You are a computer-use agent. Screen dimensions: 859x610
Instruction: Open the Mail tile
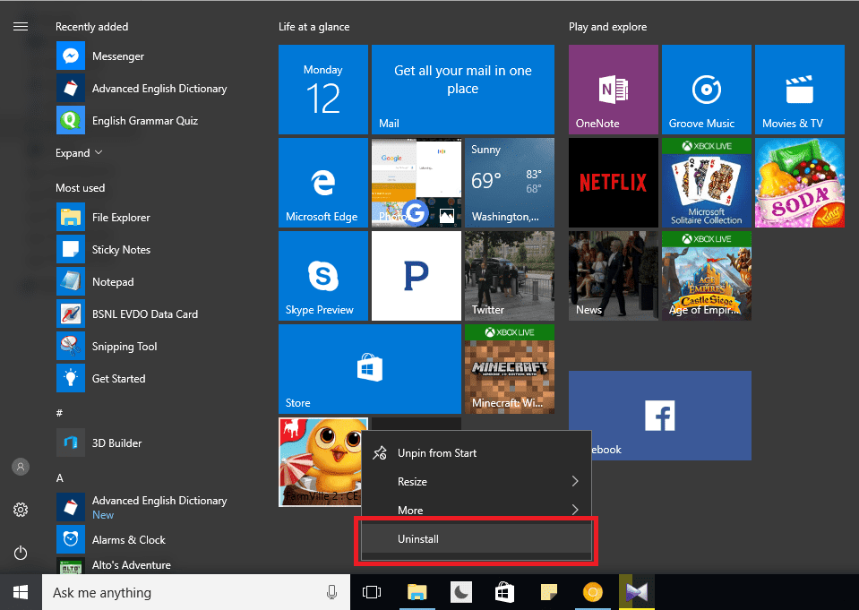click(463, 90)
